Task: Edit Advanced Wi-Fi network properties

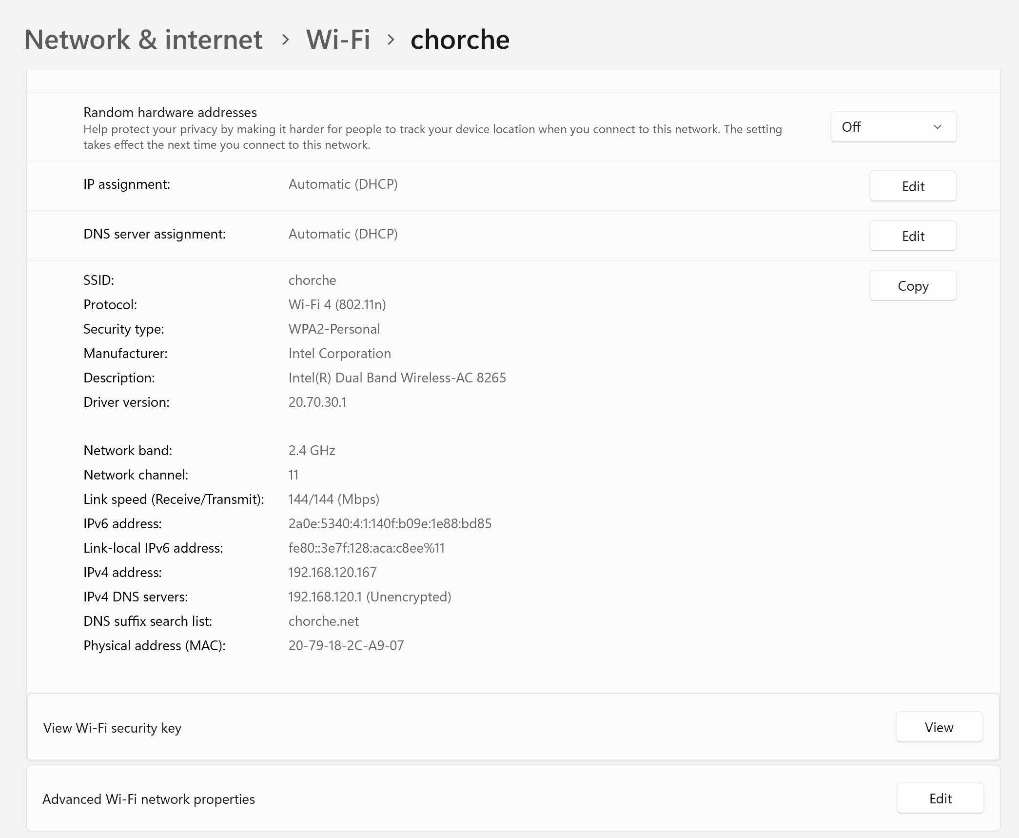Action: point(940,798)
